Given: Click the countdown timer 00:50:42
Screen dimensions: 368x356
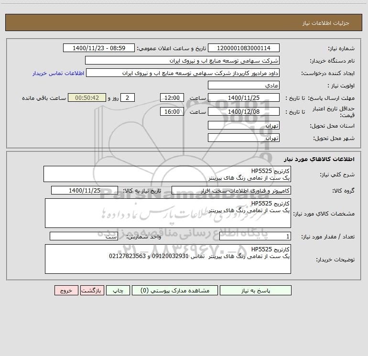Looking at the screenshot, I should pyautogui.click(x=87, y=97).
